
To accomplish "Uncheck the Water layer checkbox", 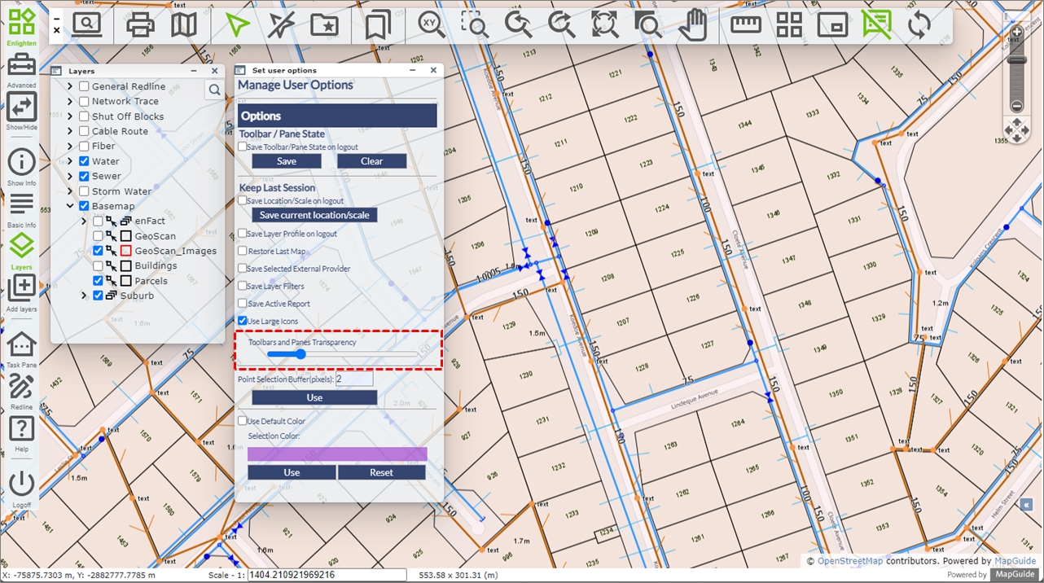I will (x=84, y=161).
